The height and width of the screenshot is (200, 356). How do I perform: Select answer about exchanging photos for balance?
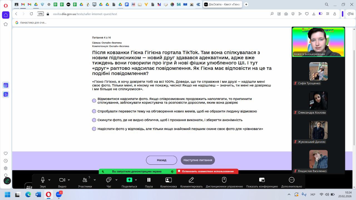94,129
